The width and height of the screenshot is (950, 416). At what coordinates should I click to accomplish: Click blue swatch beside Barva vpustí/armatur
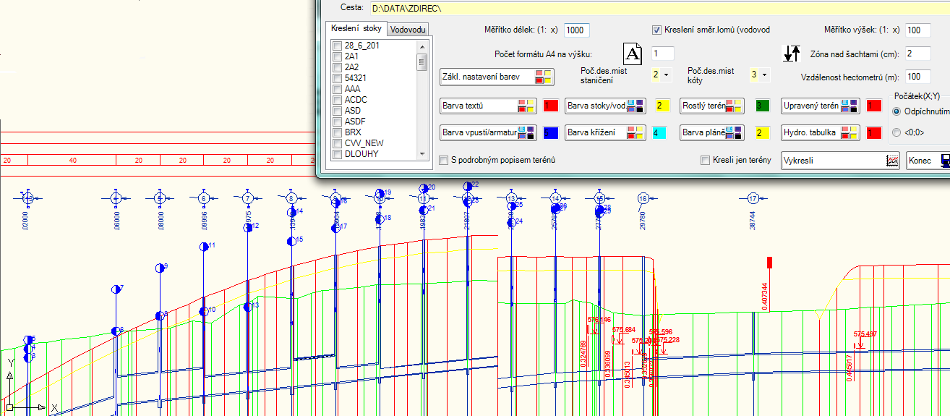pyautogui.click(x=551, y=132)
